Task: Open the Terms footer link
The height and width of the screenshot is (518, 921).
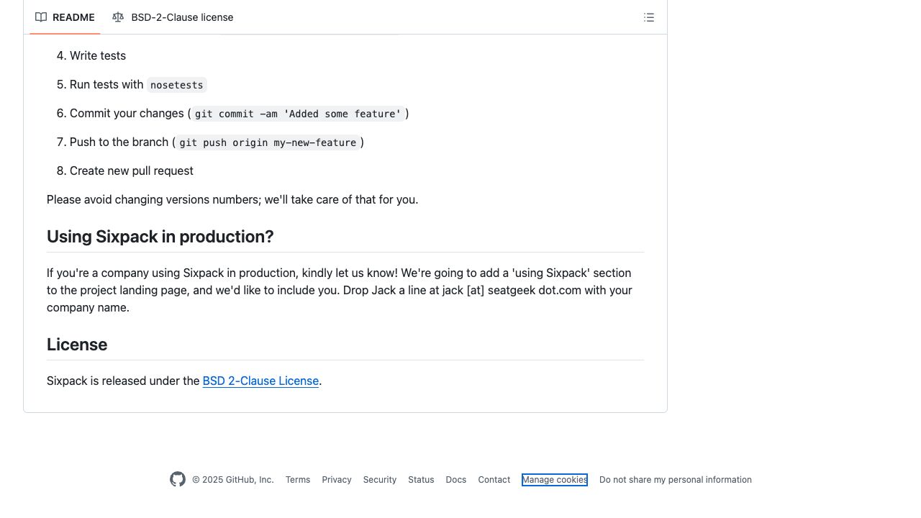Action: (298, 480)
